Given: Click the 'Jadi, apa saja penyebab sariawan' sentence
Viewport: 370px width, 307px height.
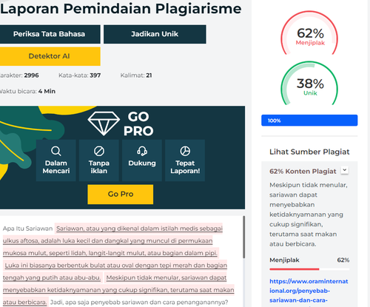Looking at the screenshot, I should [x=139, y=303].
